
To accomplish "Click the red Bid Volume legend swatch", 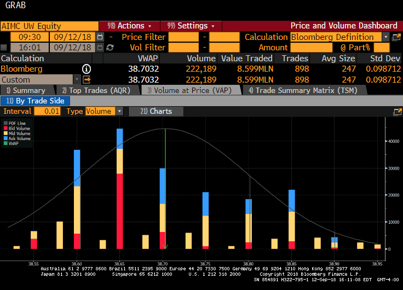I will 6,129.
